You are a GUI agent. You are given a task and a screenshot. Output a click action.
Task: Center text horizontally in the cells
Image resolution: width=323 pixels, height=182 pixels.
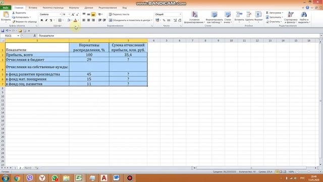point(88,20)
